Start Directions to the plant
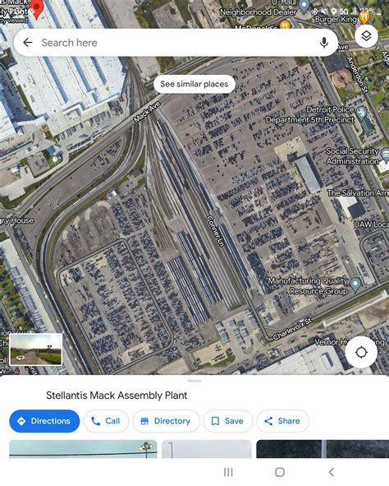Viewport: 389px width, 486px height. coord(44,421)
